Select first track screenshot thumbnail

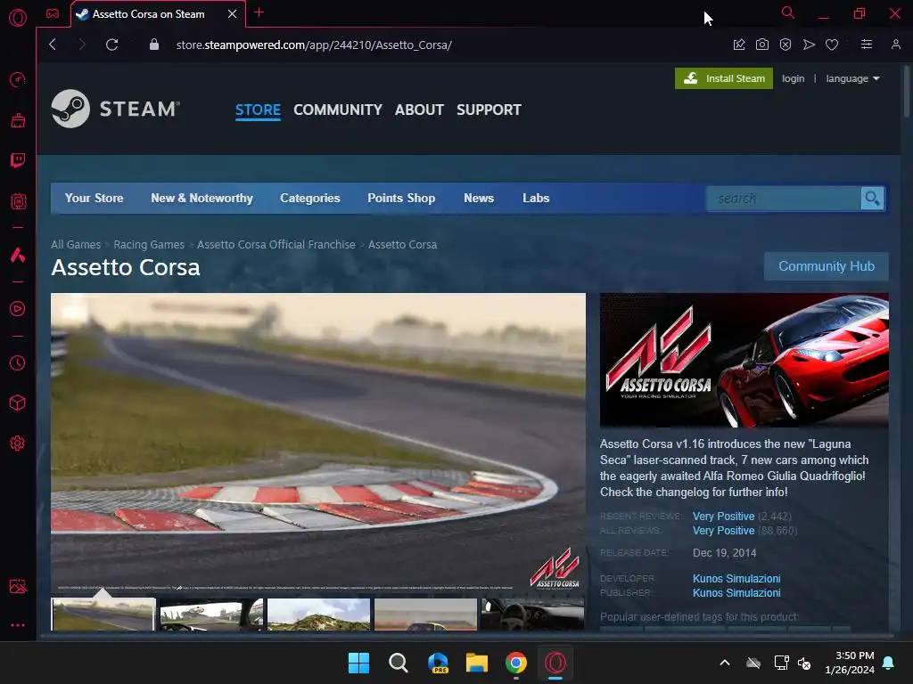[103, 615]
